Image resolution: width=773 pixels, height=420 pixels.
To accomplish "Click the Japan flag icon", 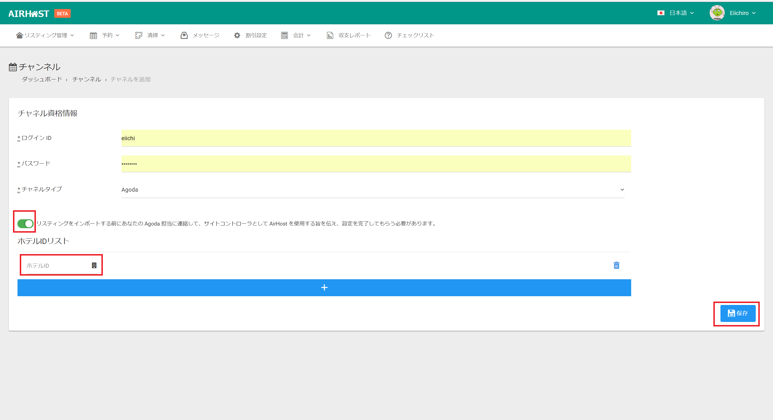I will [x=661, y=13].
